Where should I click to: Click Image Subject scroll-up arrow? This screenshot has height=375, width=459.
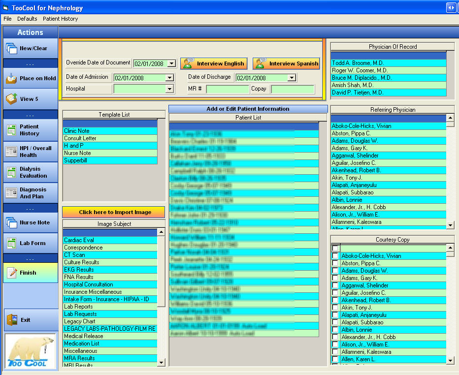(161, 232)
